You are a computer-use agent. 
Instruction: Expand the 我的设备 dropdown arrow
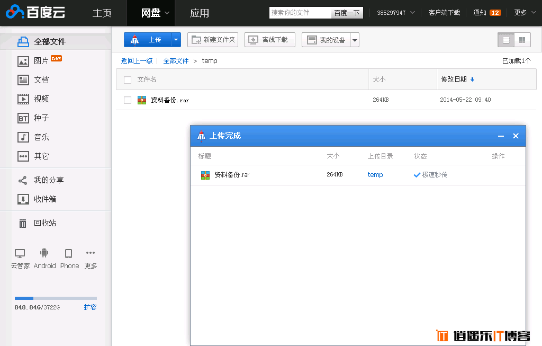(355, 40)
